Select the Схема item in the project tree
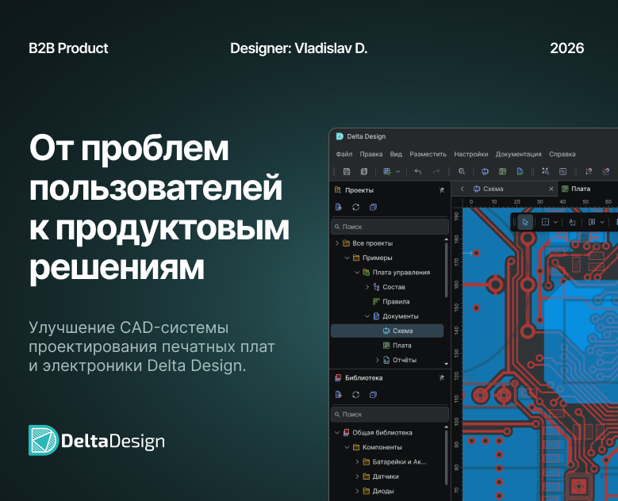This screenshot has width=618, height=501. click(x=387, y=331)
